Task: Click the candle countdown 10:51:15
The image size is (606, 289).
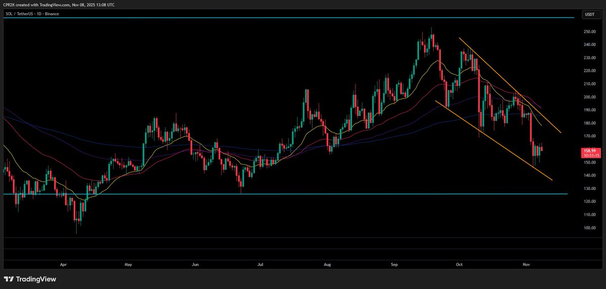Action: coord(591,155)
